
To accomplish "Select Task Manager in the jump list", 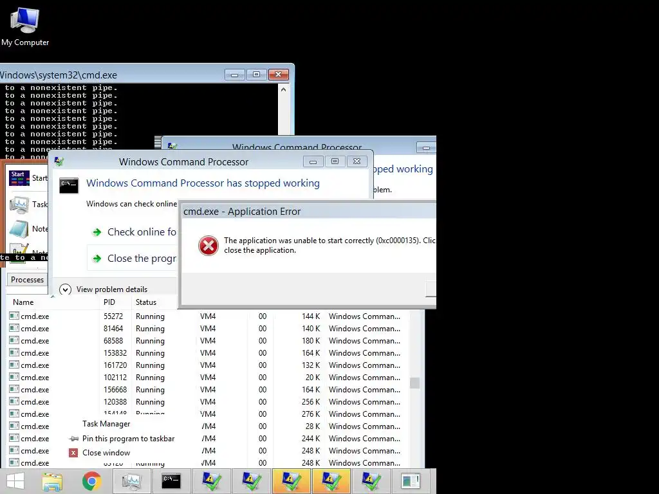I will [106, 424].
